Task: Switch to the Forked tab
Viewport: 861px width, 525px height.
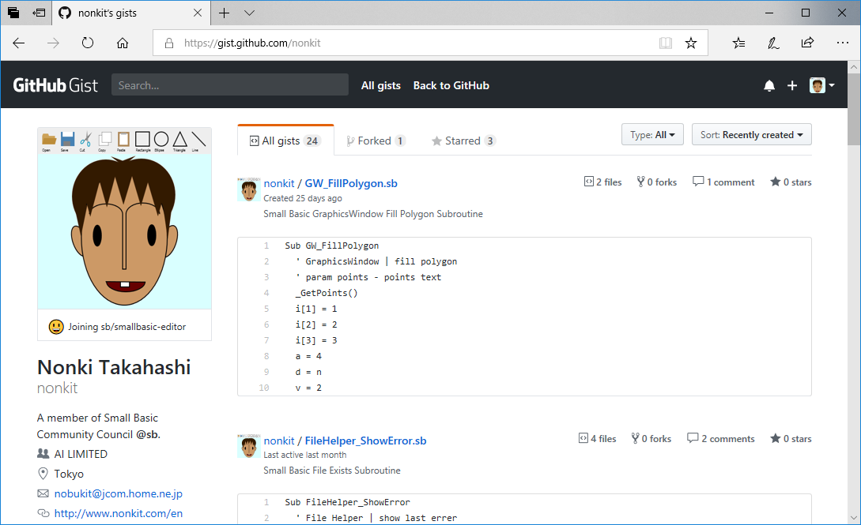Action: 376,141
